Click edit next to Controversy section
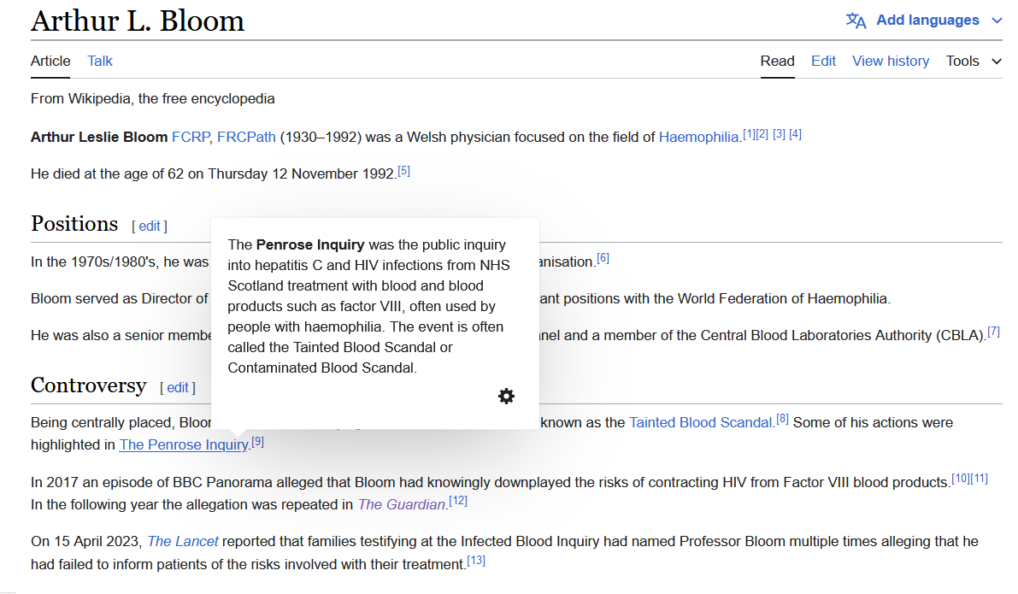The image size is (1018, 594). coord(177,387)
